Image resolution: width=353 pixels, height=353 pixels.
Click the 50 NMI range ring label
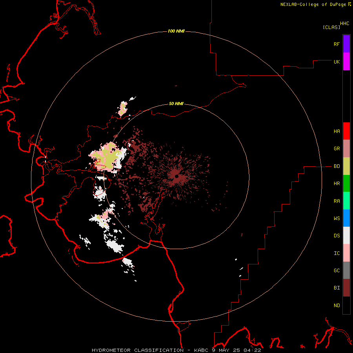pyautogui.click(x=176, y=104)
